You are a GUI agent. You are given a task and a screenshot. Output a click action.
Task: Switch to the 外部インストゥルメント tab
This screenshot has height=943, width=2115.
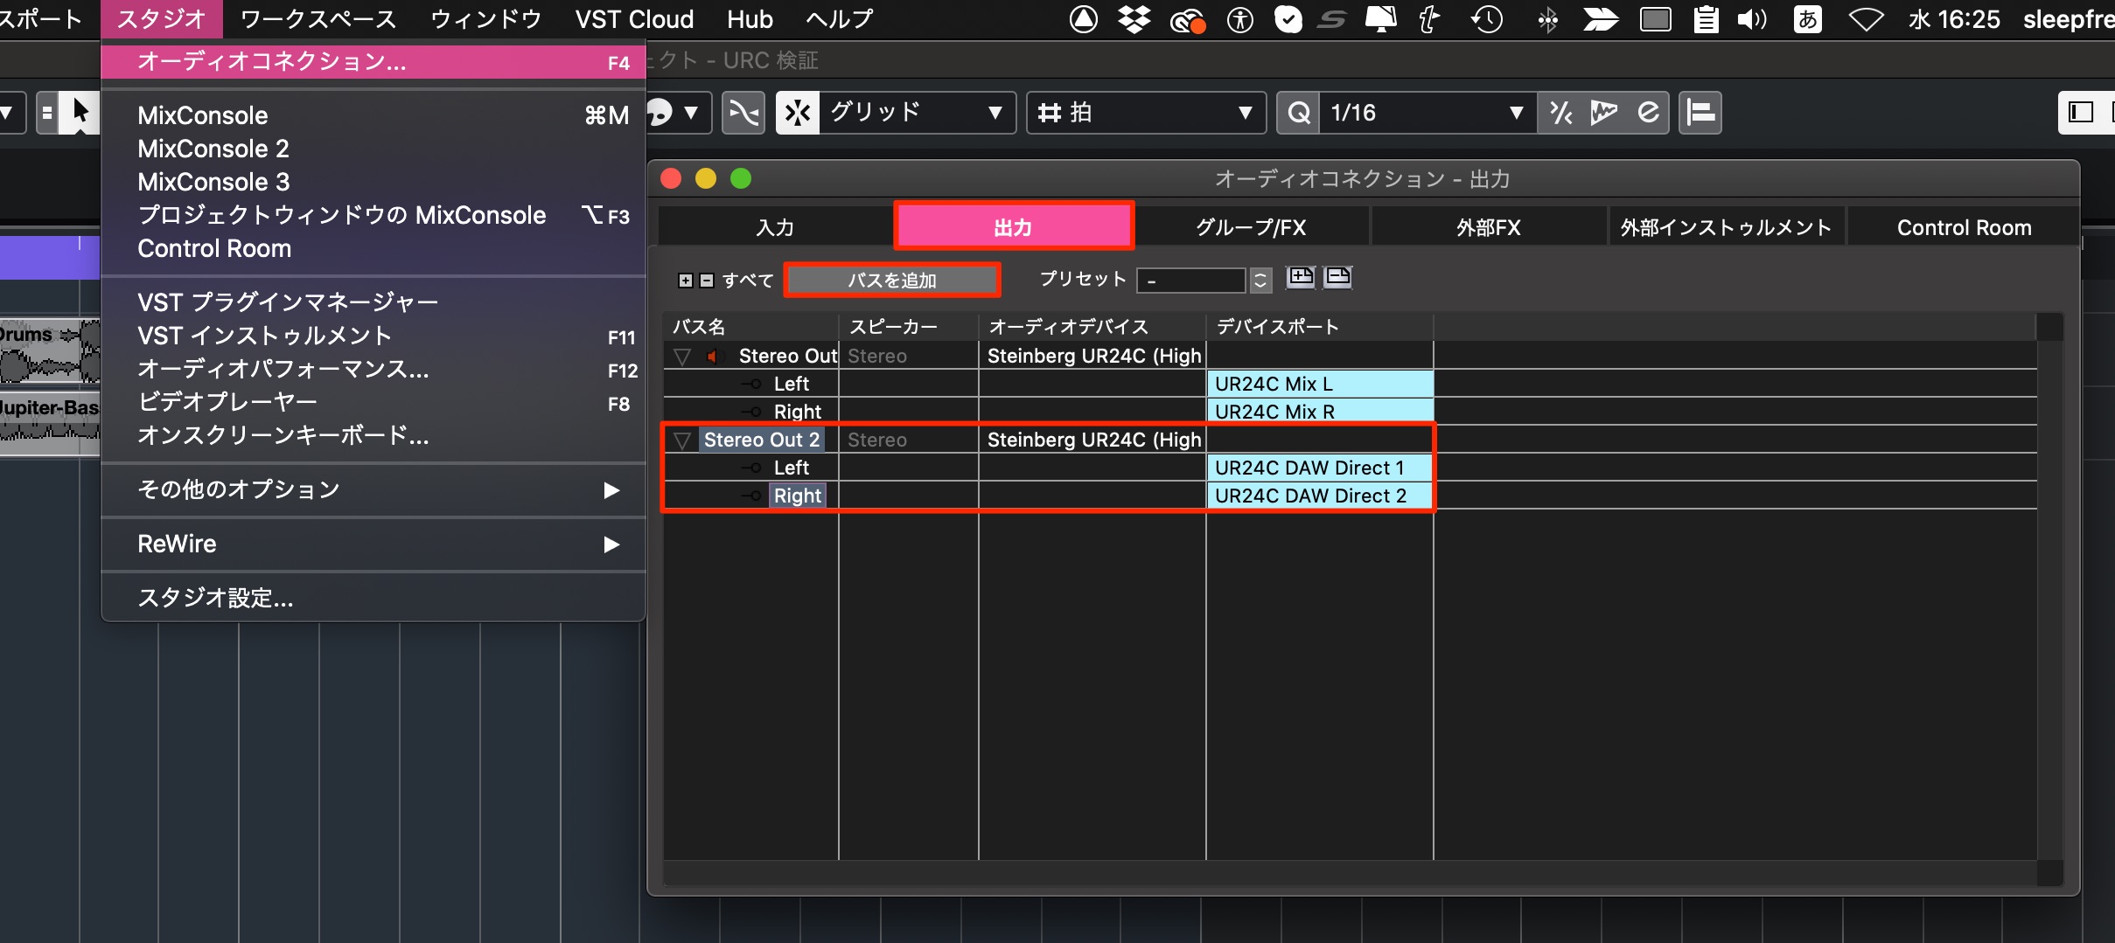coord(1727,227)
